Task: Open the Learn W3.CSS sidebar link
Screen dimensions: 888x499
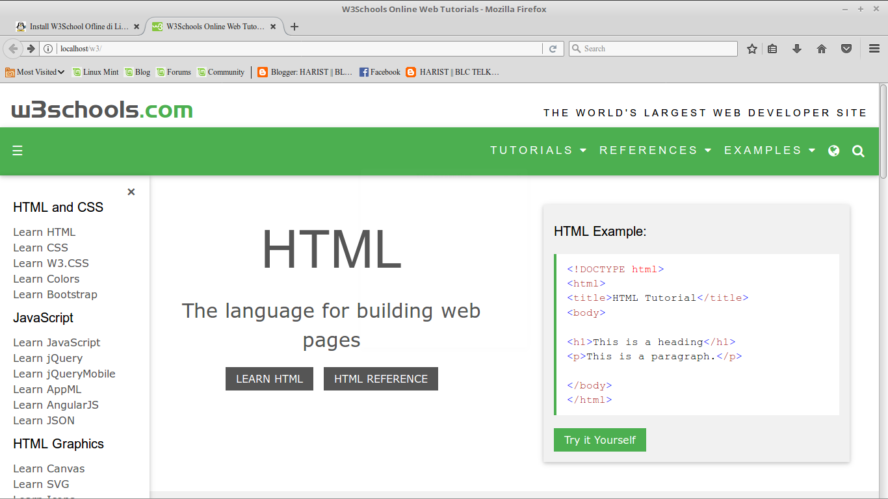Action: (x=51, y=263)
